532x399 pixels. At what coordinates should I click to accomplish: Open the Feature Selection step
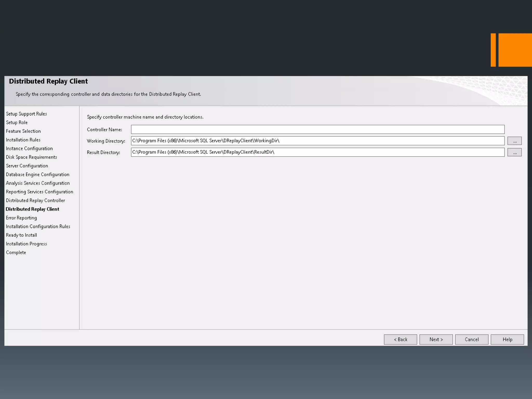[x=23, y=131]
